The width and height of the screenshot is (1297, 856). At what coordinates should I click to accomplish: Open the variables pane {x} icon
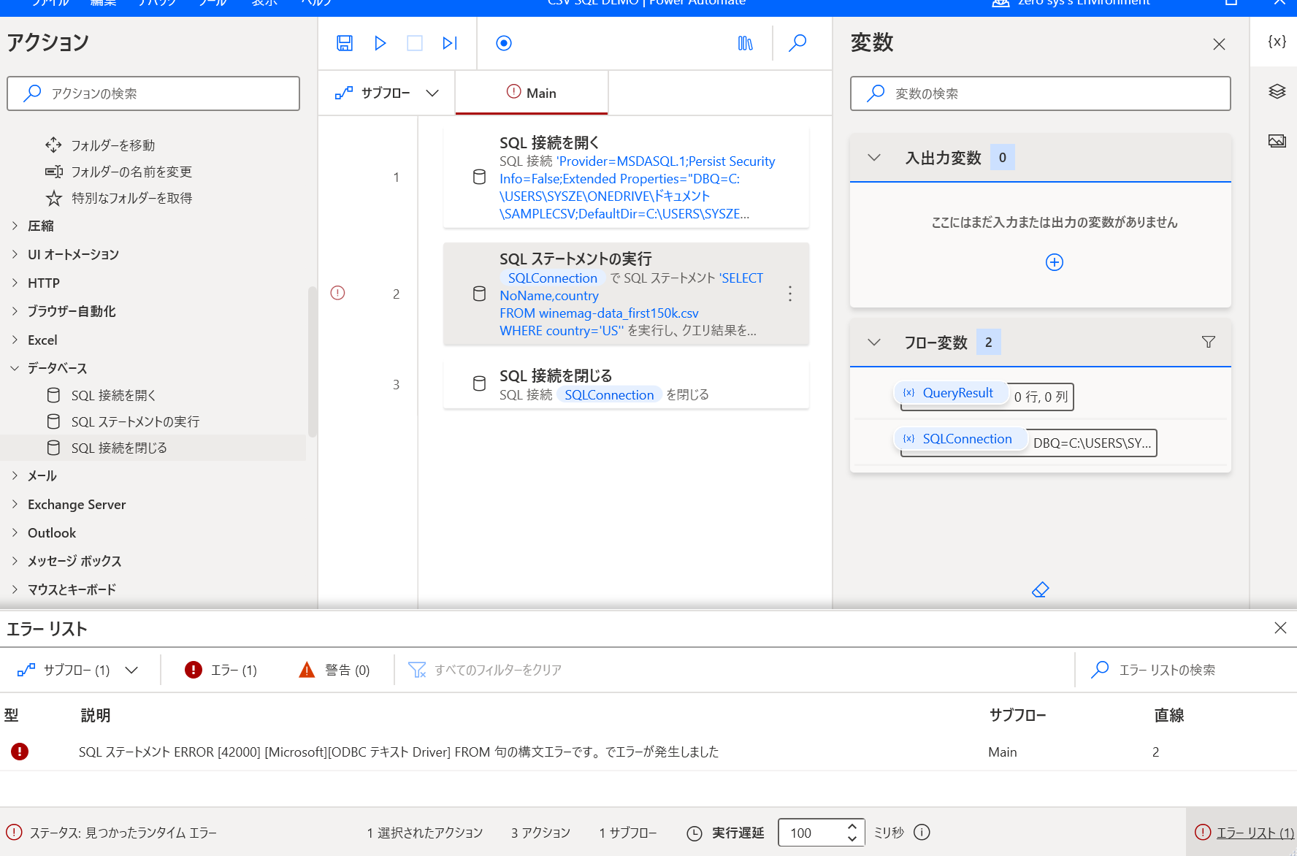[1277, 42]
